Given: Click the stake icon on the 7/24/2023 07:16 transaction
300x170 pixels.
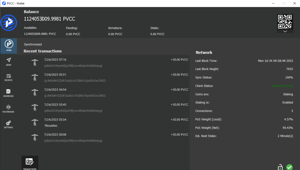Looking at the screenshot, I should click(x=35, y=62).
